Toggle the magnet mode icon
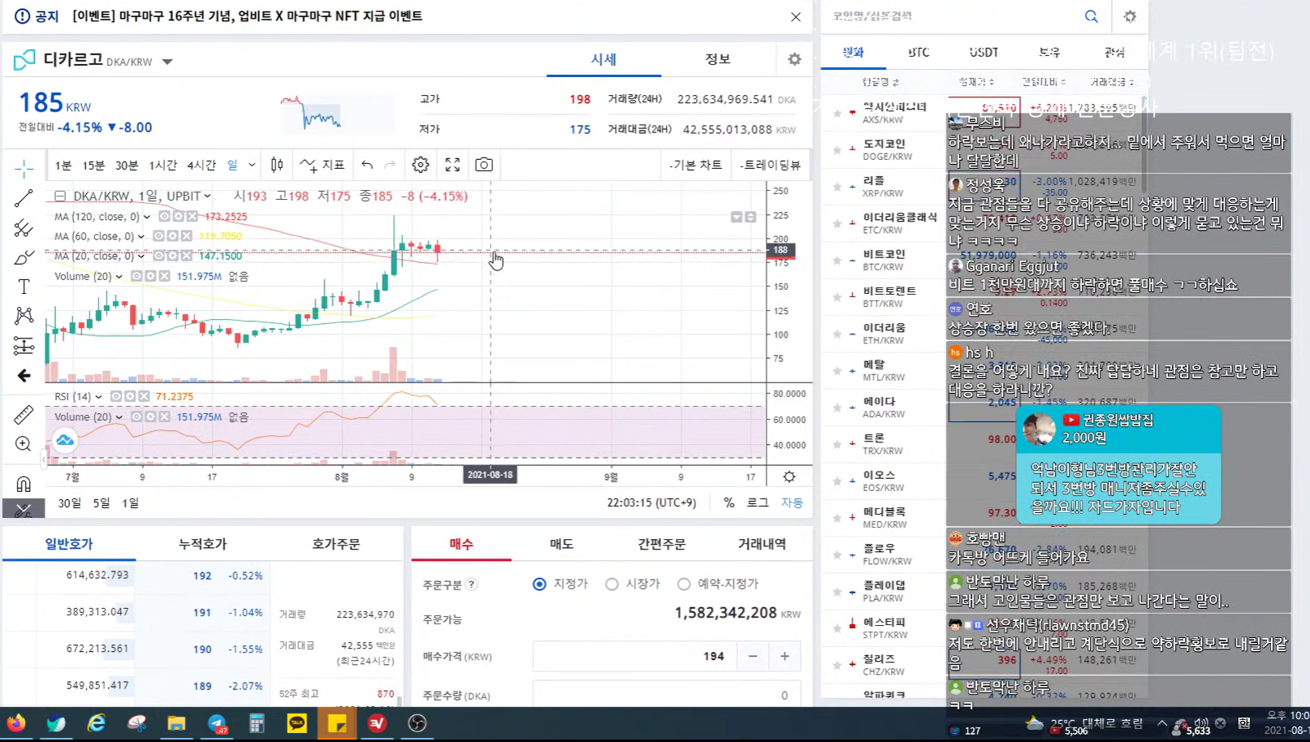Image resolution: width=1310 pixels, height=742 pixels. click(x=24, y=485)
